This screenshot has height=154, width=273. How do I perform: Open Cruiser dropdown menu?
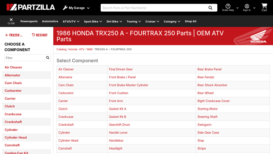coord(152,22)
